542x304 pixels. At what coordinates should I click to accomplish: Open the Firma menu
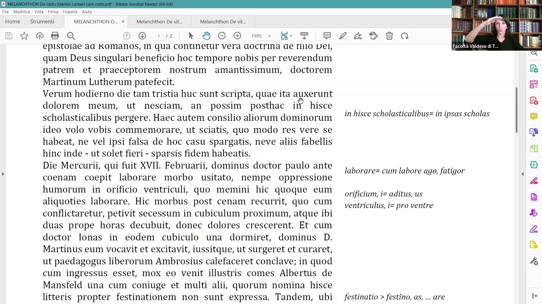pyautogui.click(x=53, y=12)
